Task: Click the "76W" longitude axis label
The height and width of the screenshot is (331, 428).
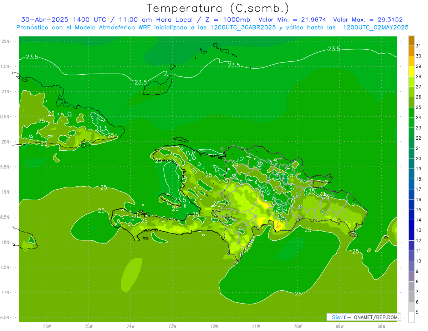Action: coord(47,326)
